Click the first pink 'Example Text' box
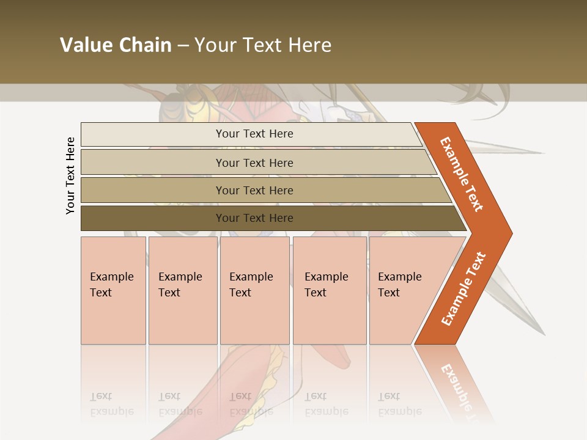587x440 pixels. click(114, 290)
